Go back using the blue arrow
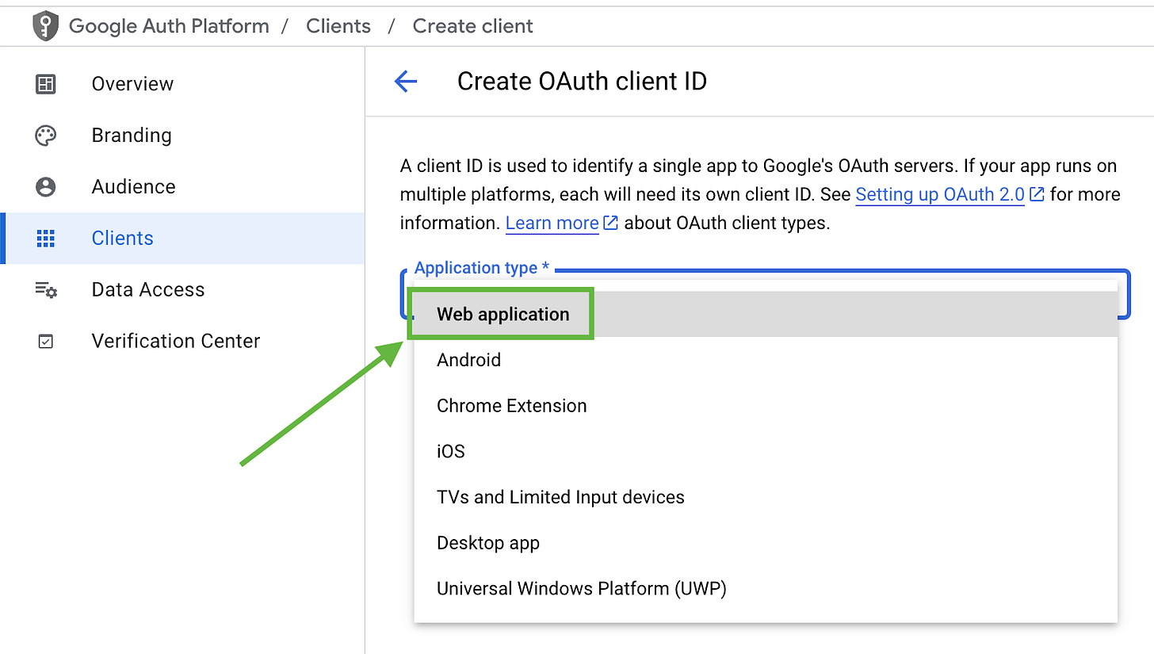This screenshot has height=654, width=1154. (x=406, y=81)
